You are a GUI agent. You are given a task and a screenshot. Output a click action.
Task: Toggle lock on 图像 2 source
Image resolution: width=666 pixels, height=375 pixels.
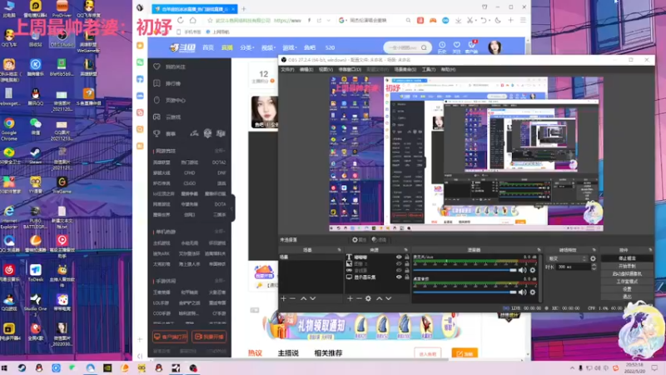coord(407,263)
